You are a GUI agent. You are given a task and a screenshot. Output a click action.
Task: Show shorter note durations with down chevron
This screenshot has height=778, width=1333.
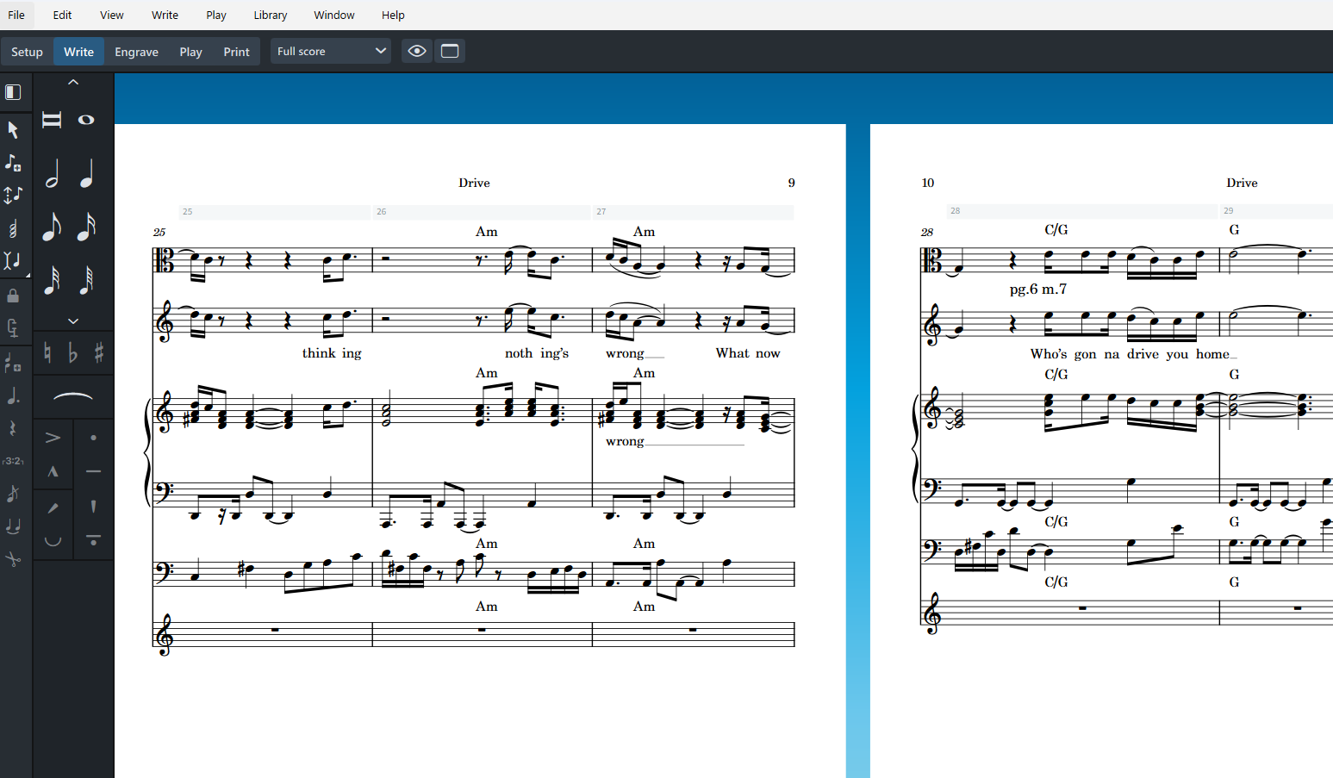[73, 321]
